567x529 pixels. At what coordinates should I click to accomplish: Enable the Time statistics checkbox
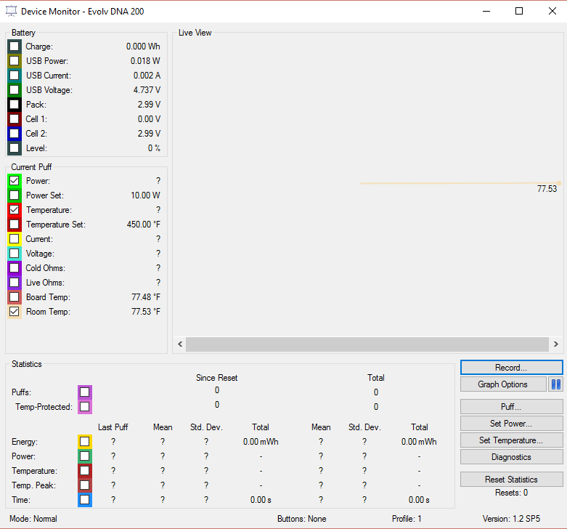(x=85, y=499)
